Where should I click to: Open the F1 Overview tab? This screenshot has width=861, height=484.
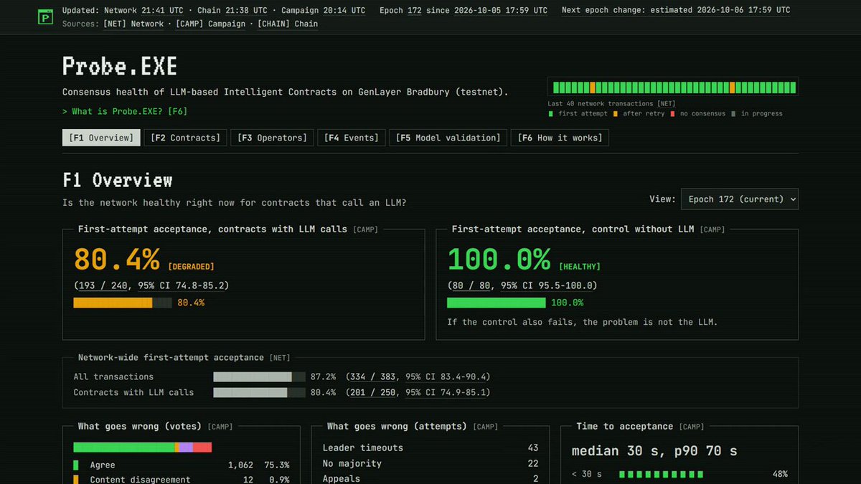pyautogui.click(x=101, y=138)
